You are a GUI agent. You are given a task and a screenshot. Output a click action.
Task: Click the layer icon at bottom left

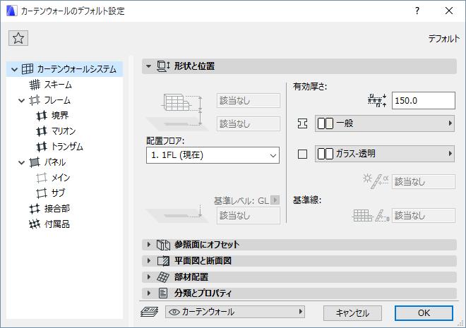[149, 312]
